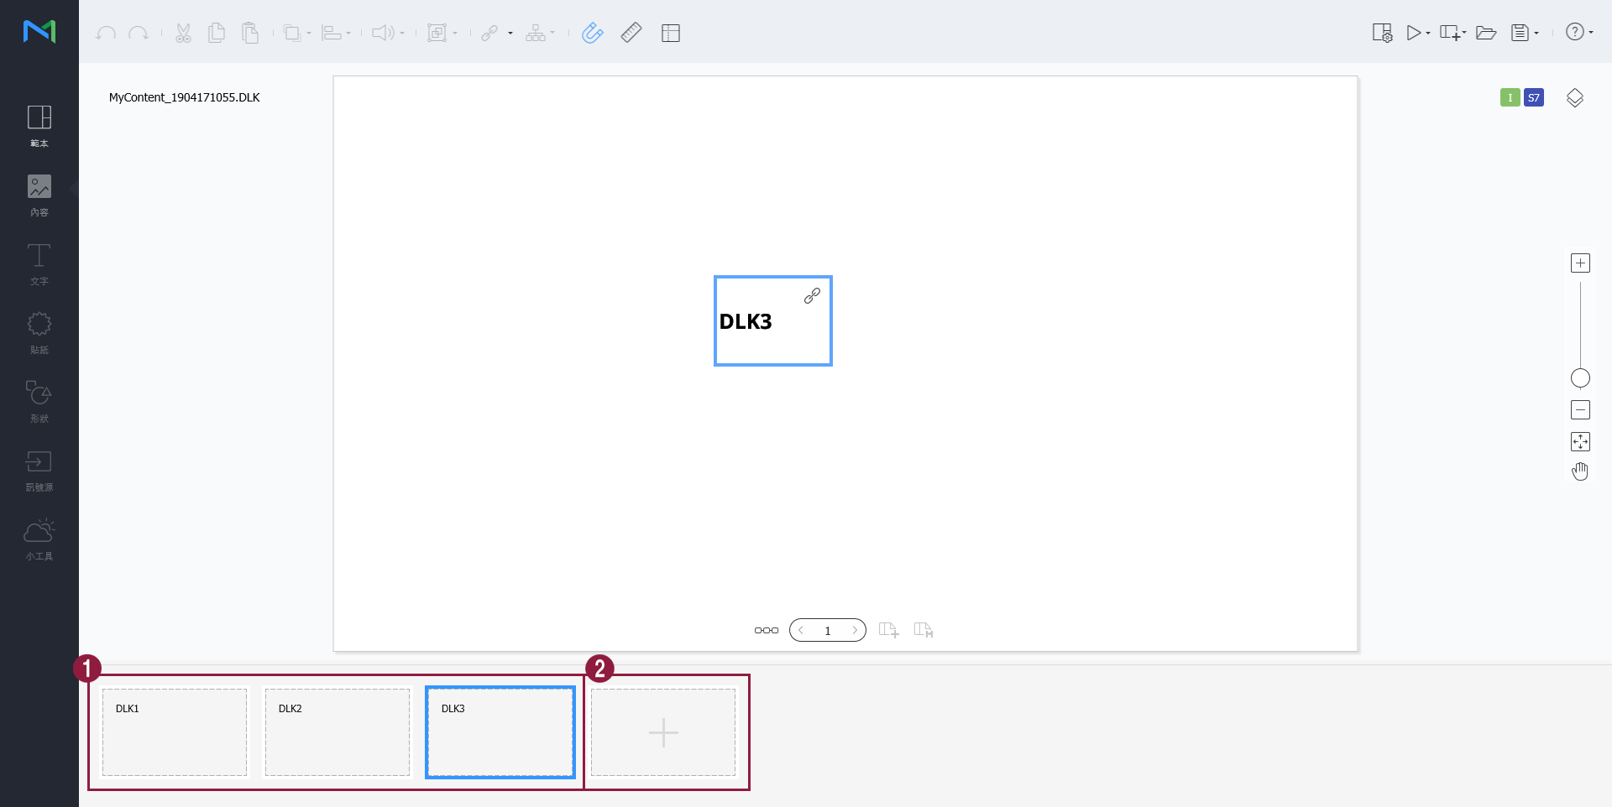Image resolution: width=1612 pixels, height=807 pixels.
Task: Expand the save options dropdown arrow
Action: click(x=1536, y=34)
